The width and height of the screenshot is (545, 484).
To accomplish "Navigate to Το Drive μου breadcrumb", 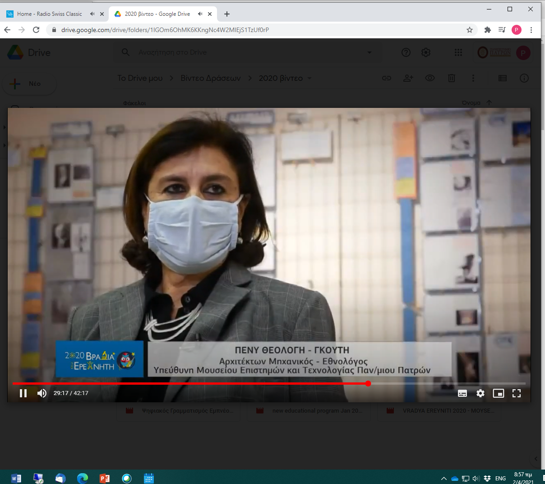I will click(x=140, y=78).
